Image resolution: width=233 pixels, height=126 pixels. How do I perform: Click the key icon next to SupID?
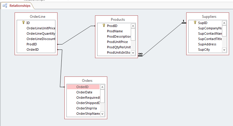195,23
